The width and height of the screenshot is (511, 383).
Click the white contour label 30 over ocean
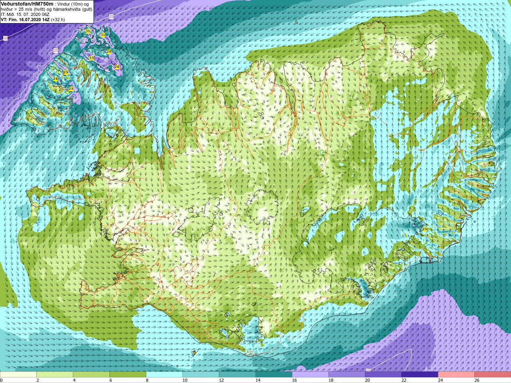pyautogui.click(x=5, y=38)
